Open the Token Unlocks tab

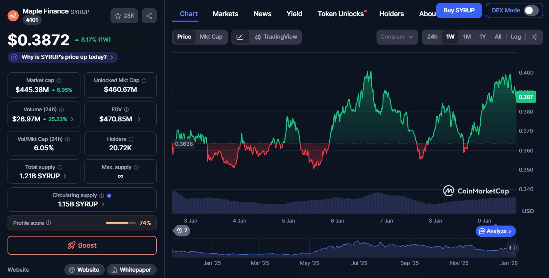coord(340,14)
